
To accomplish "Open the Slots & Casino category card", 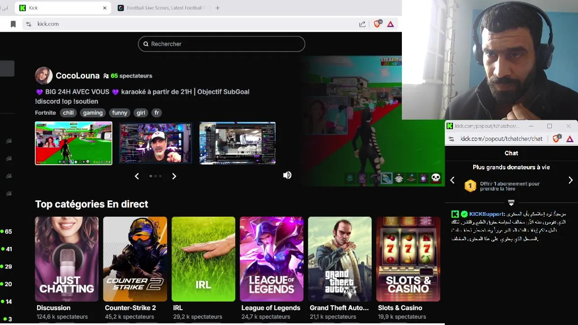I will click(408, 259).
